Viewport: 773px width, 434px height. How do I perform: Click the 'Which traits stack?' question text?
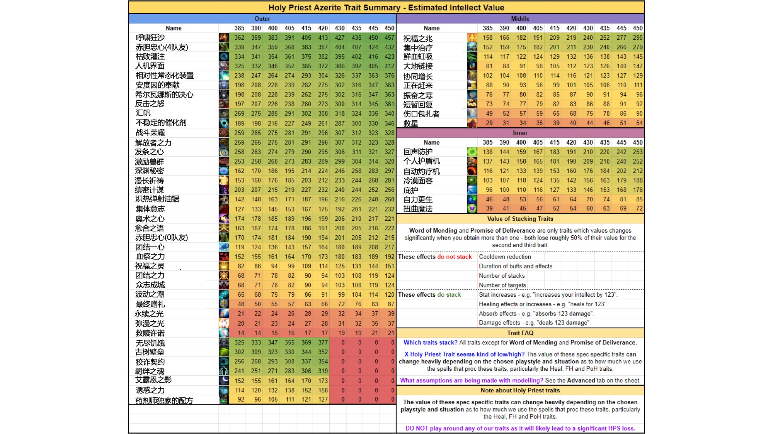tap(430, 343)
